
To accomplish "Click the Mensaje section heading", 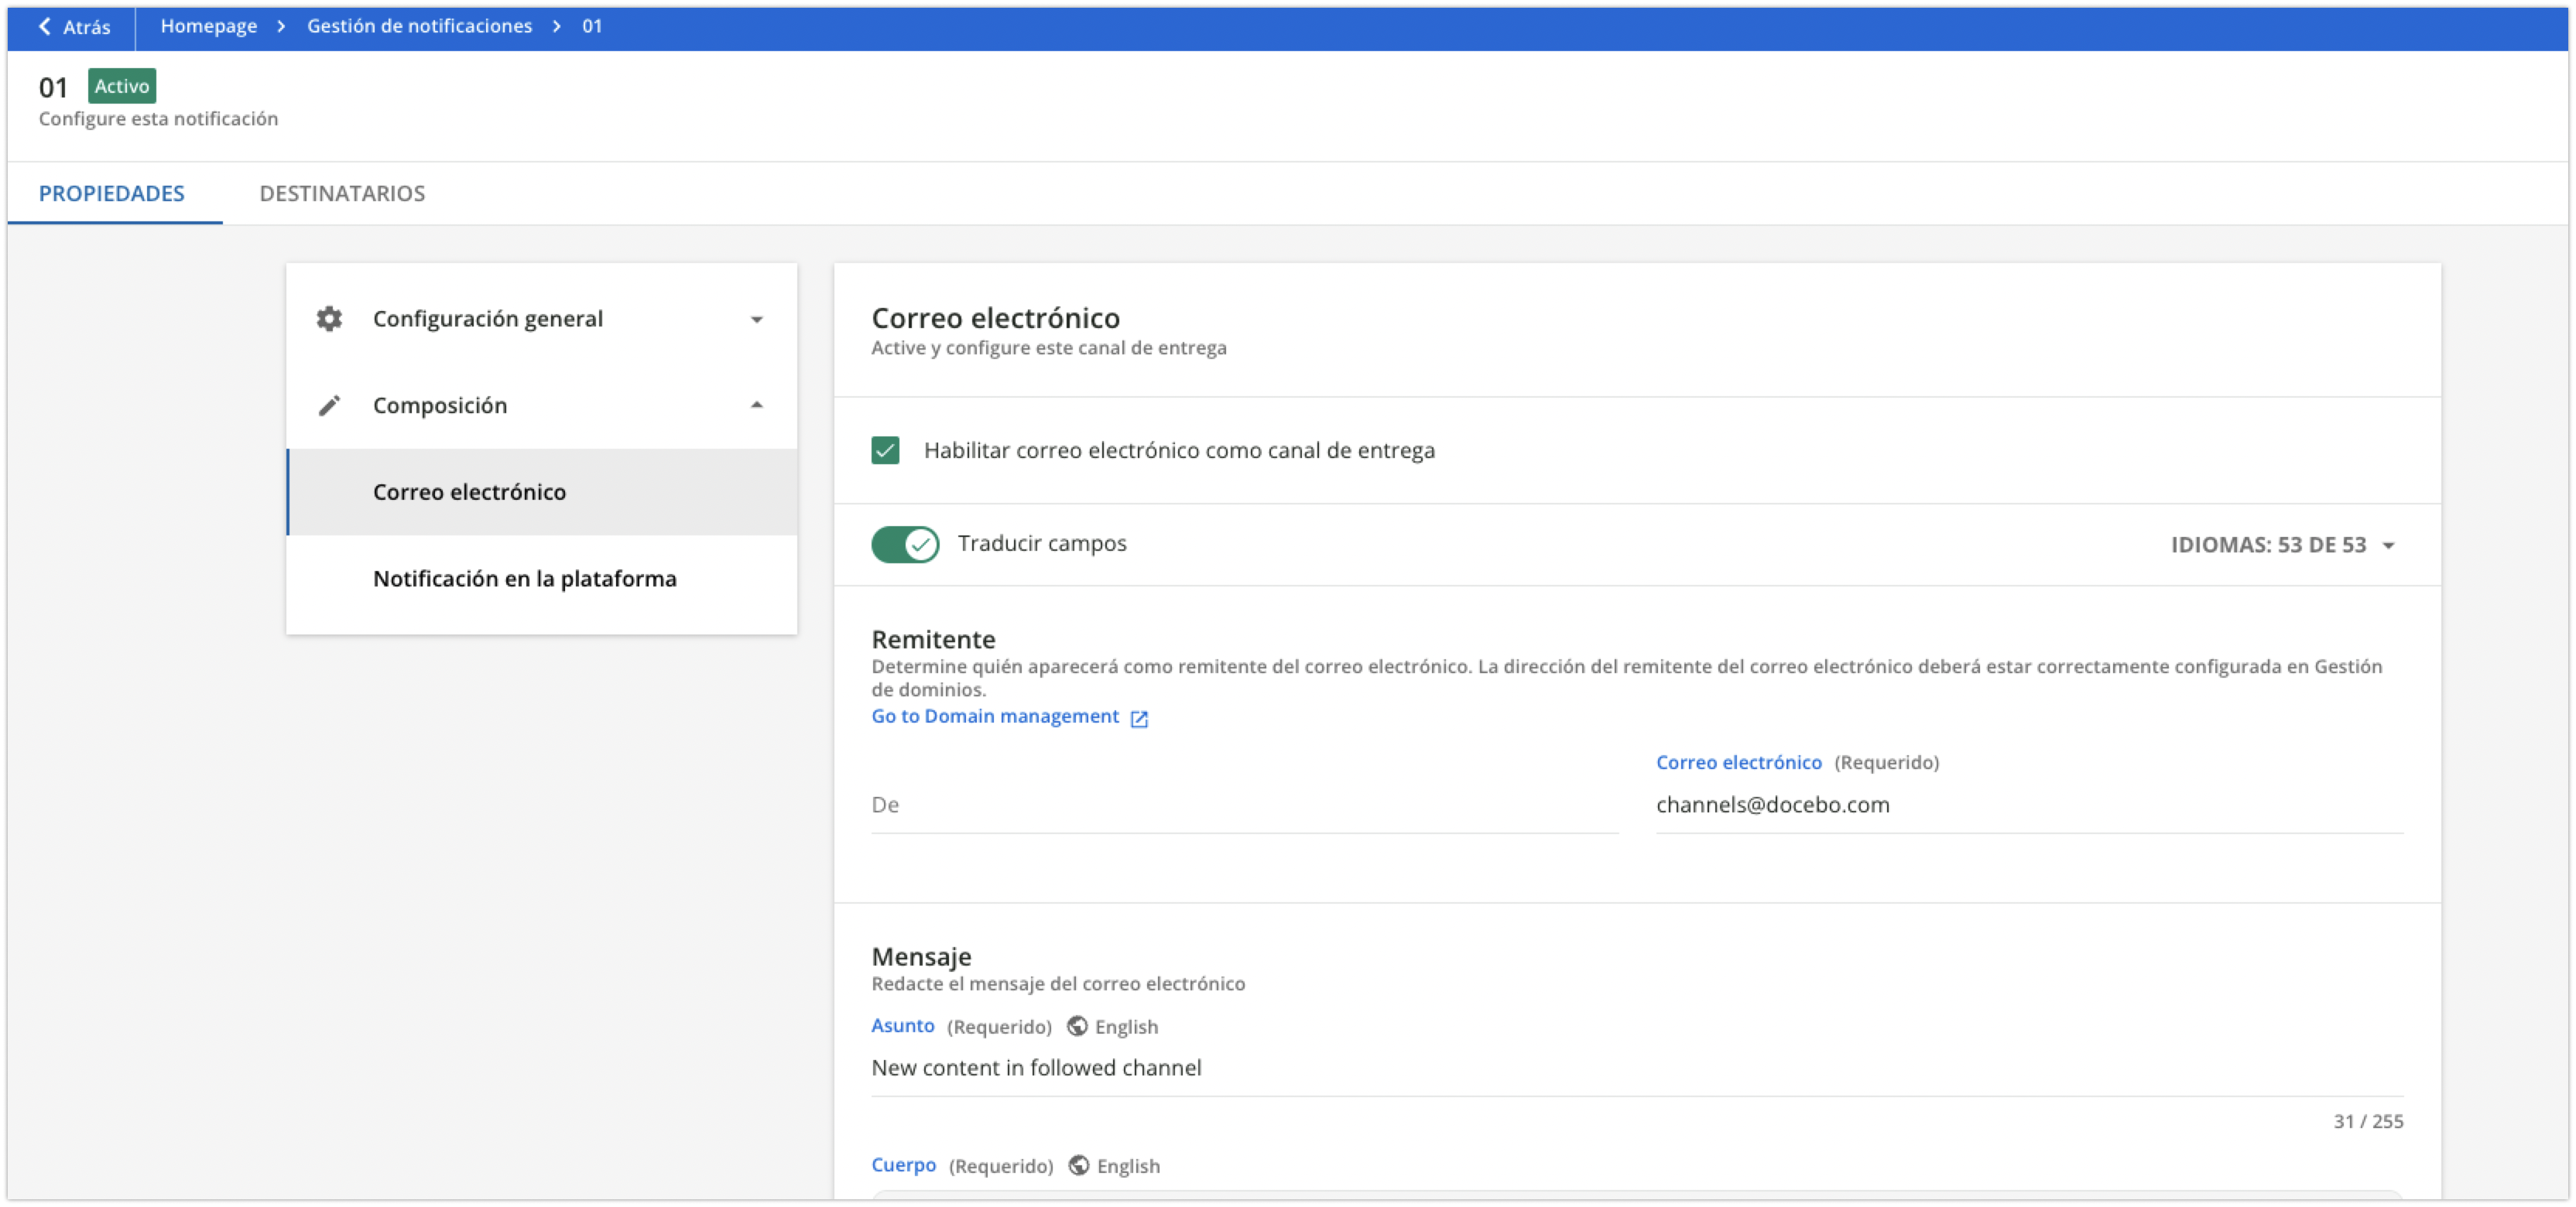I will coord(921,957).
